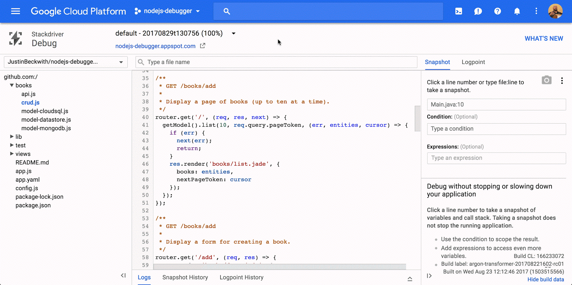Open the Logs tab
This screenshot has width=572, height=285.
point(144,277)
